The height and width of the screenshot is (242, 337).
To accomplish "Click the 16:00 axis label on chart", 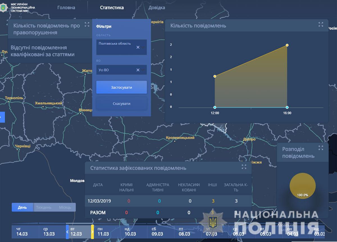I will 287,113.
